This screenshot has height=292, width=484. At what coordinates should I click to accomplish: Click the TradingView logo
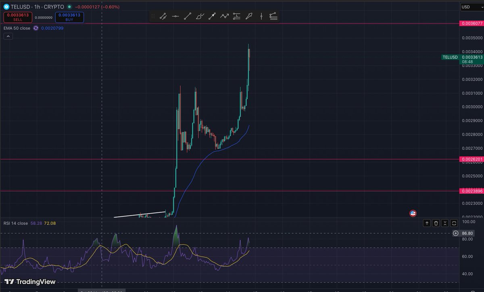tap(30, 282)
